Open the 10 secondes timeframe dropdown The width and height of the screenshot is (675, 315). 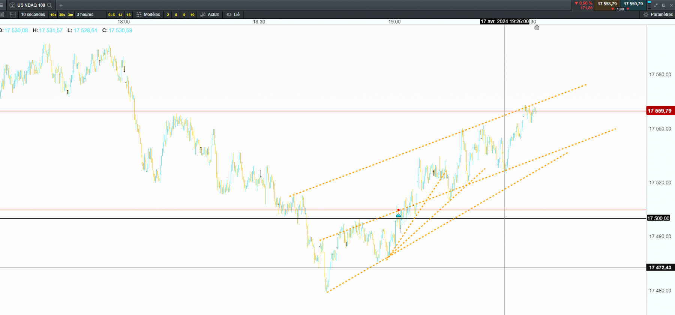[x=33, y=15]
